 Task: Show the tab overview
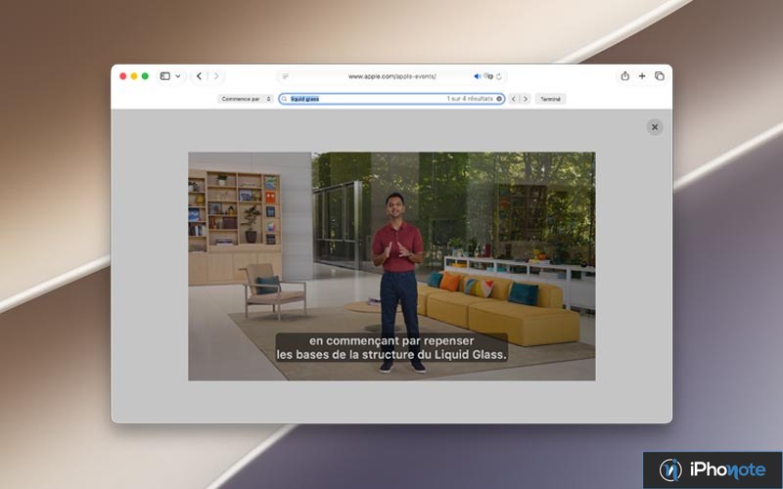(x=660, y=76)
